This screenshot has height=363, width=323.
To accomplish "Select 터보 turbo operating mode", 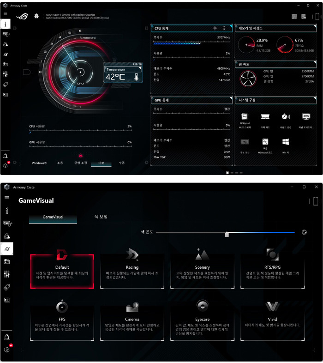I will tap(101, 163).
